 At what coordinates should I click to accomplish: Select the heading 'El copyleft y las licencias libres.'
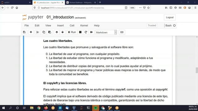click(x=65, y=83)
